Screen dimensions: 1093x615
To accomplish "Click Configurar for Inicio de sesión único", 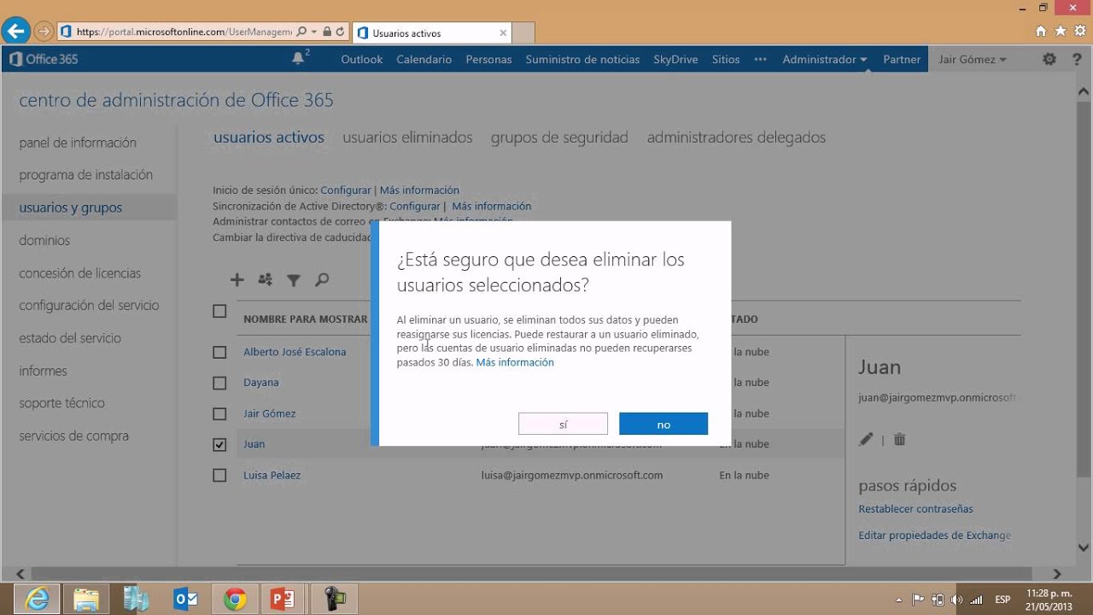I will (346, 190).
